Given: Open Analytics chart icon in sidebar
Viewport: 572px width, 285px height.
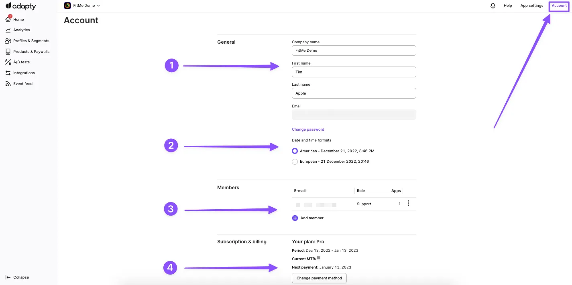Looking at the screenshot, I should 8,30.
